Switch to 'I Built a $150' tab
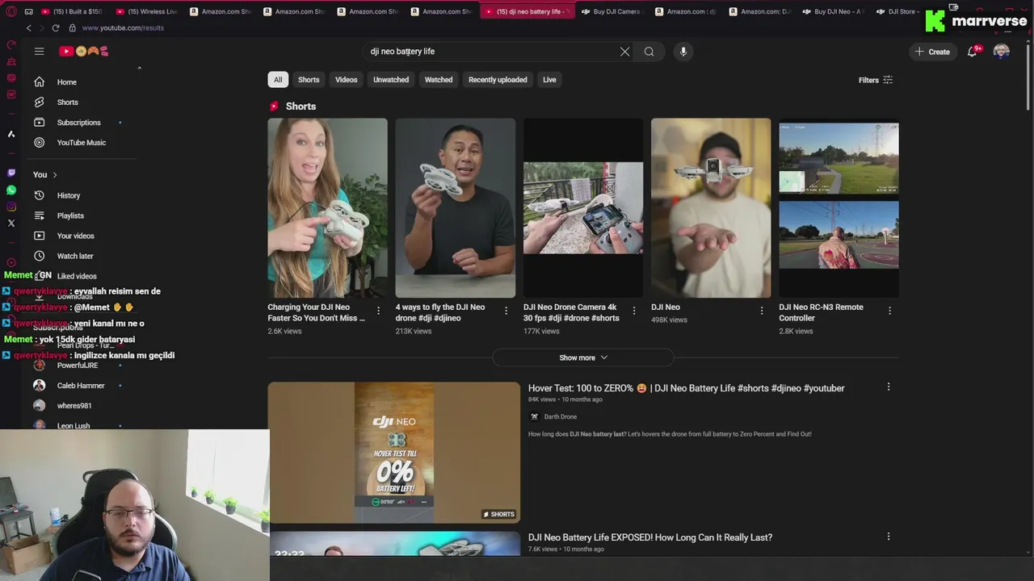The image size is (1034, 581). [x=74, y=12]
